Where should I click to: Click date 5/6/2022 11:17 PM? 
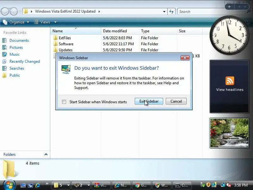[x=118, y=44]
